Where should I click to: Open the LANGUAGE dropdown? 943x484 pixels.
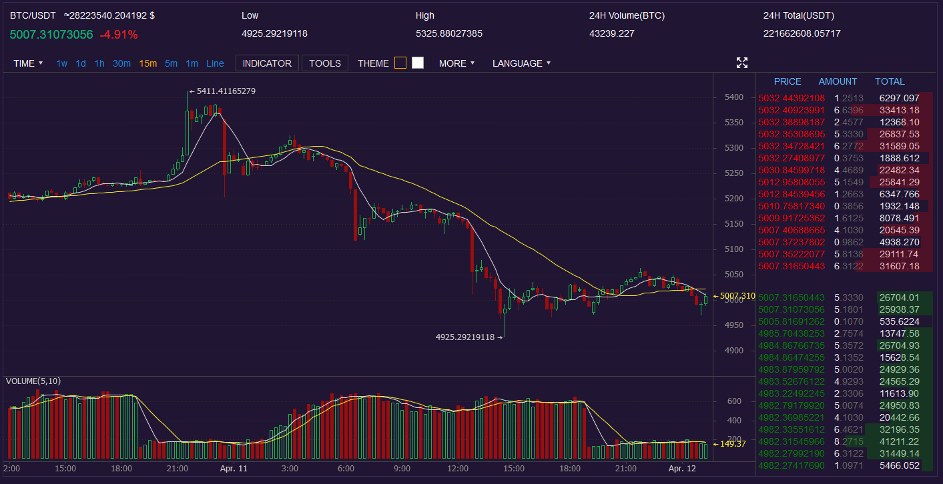[521, 63]
